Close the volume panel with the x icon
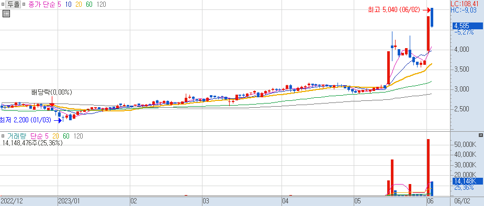The width and height of the screenshot is (484, 206). [x=481, y=135]
